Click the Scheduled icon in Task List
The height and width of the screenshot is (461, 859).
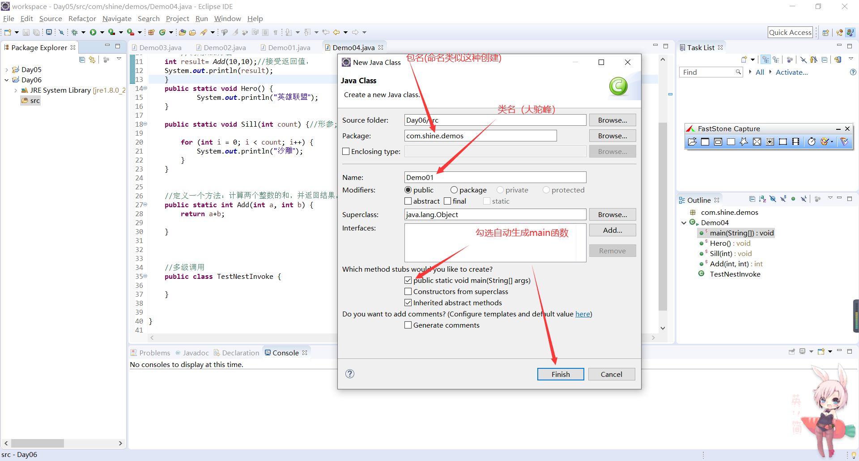tap(776, 60)
